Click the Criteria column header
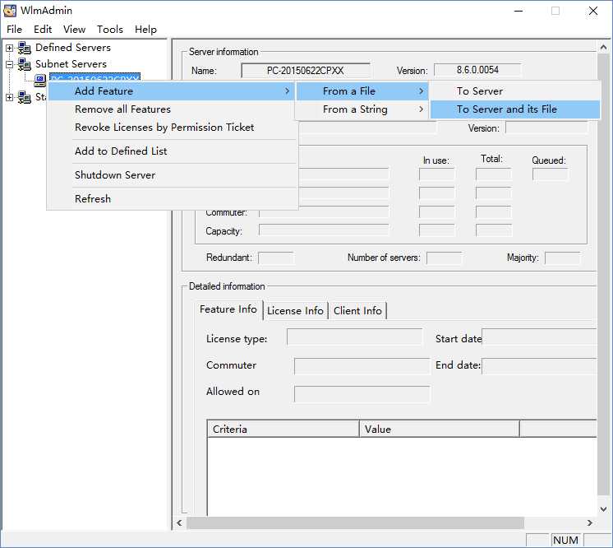613x548 pixels. coord(283,429)
